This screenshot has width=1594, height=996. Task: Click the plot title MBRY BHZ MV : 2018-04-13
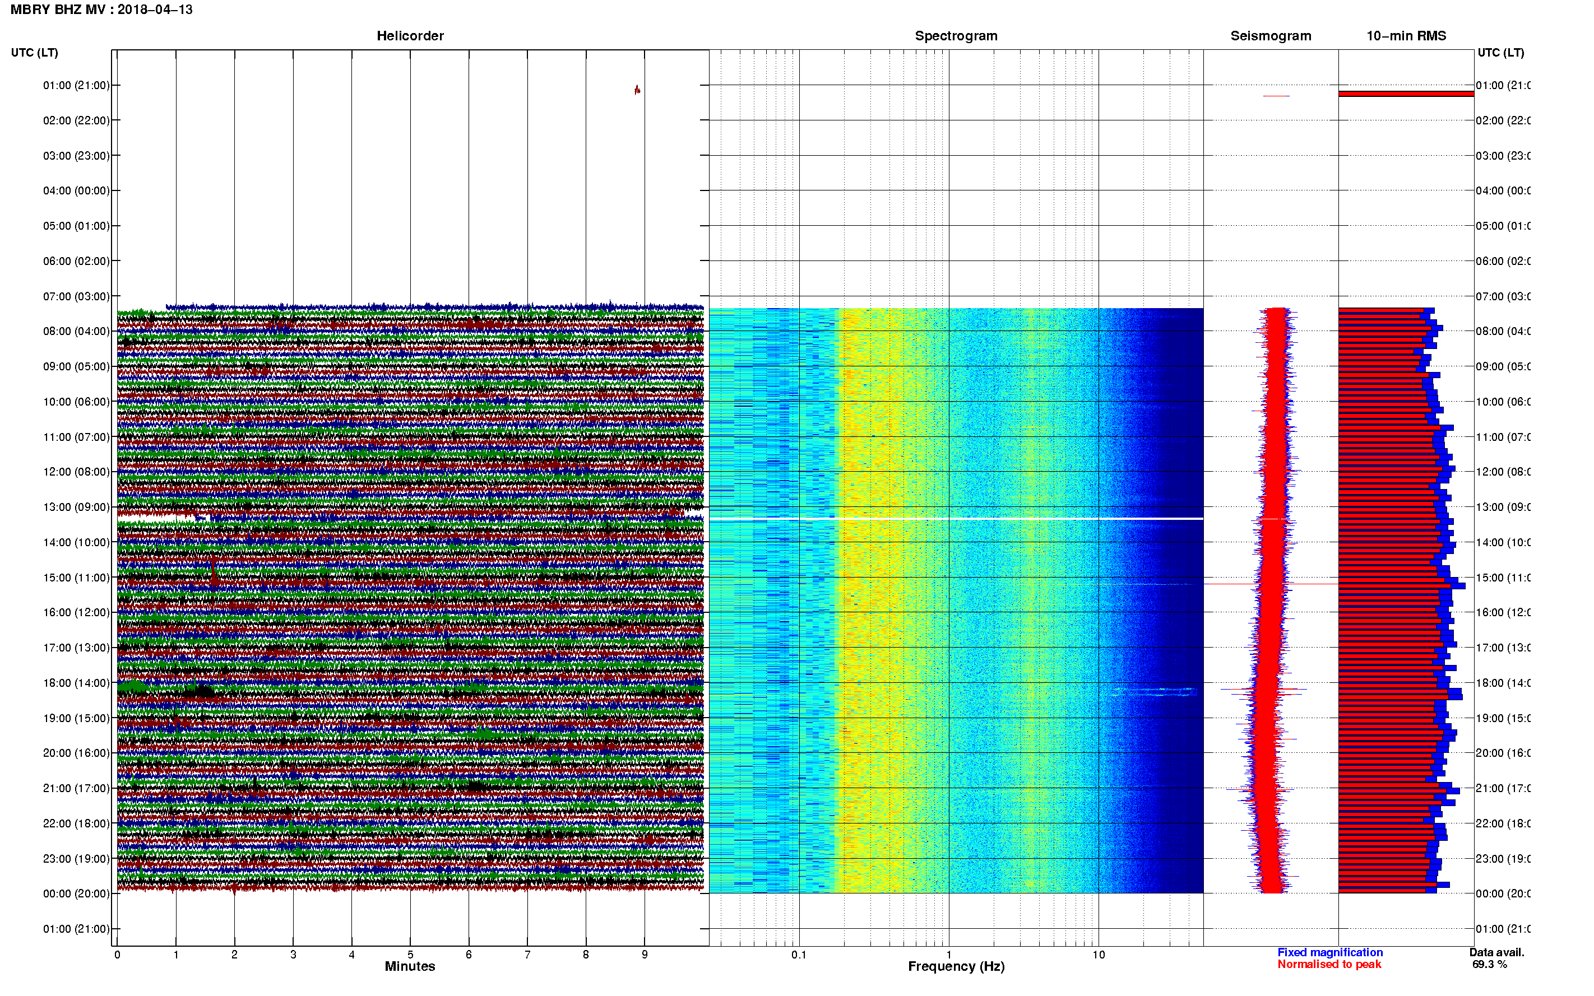(x=101, y=10)
